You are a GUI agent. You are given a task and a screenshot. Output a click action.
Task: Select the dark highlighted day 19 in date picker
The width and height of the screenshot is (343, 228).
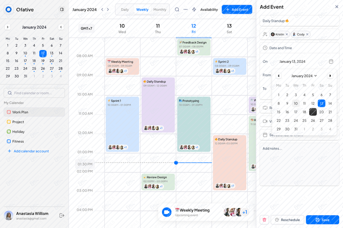click(313, 112)
